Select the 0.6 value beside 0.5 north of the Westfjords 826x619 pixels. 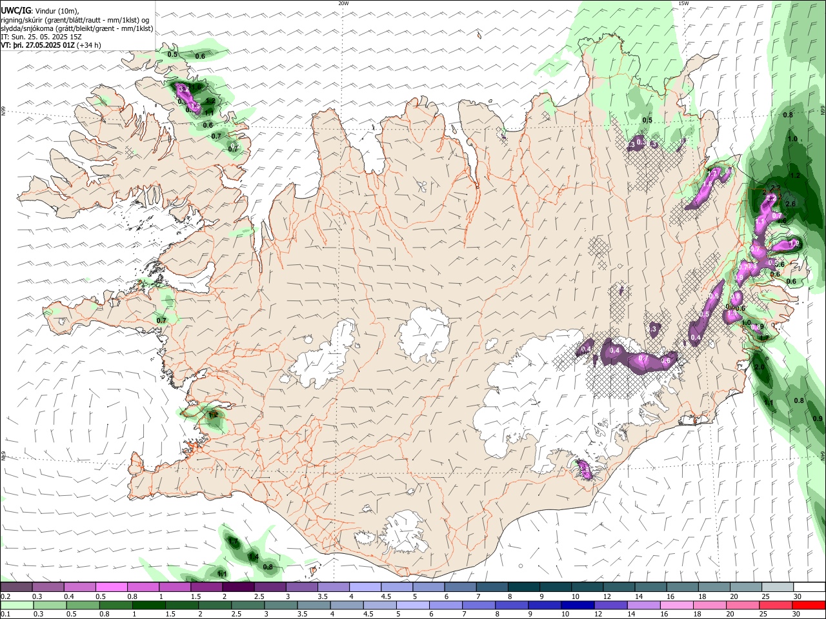pyautogui.click(x=200, y=57)
